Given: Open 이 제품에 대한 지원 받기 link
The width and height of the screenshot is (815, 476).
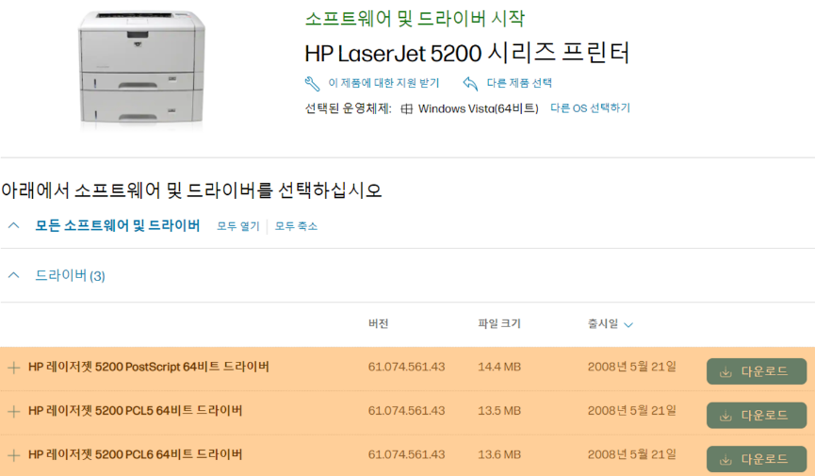Looking at the screenshot, I should click(x=383, y=83).
